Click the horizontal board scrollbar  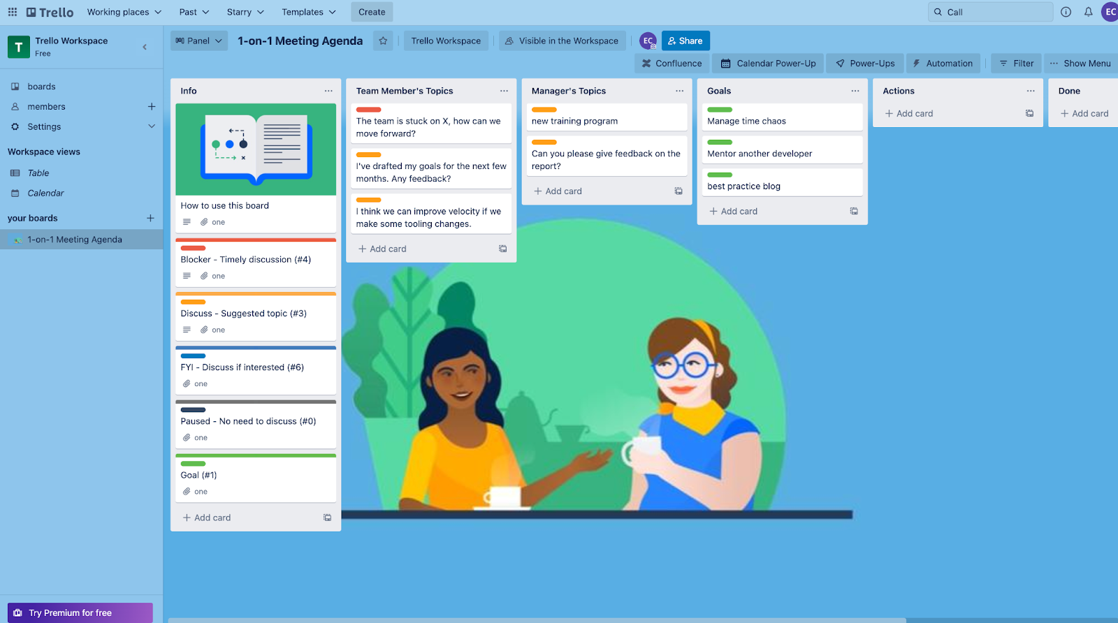537,620
